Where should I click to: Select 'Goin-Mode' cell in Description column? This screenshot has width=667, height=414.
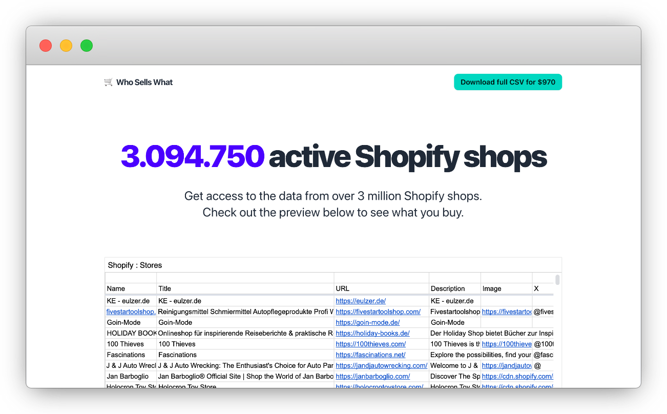click(x=455, y=322)
